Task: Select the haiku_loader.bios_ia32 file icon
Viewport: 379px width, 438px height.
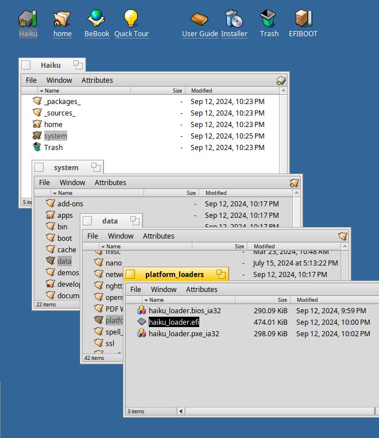Action: click(141, 310)
